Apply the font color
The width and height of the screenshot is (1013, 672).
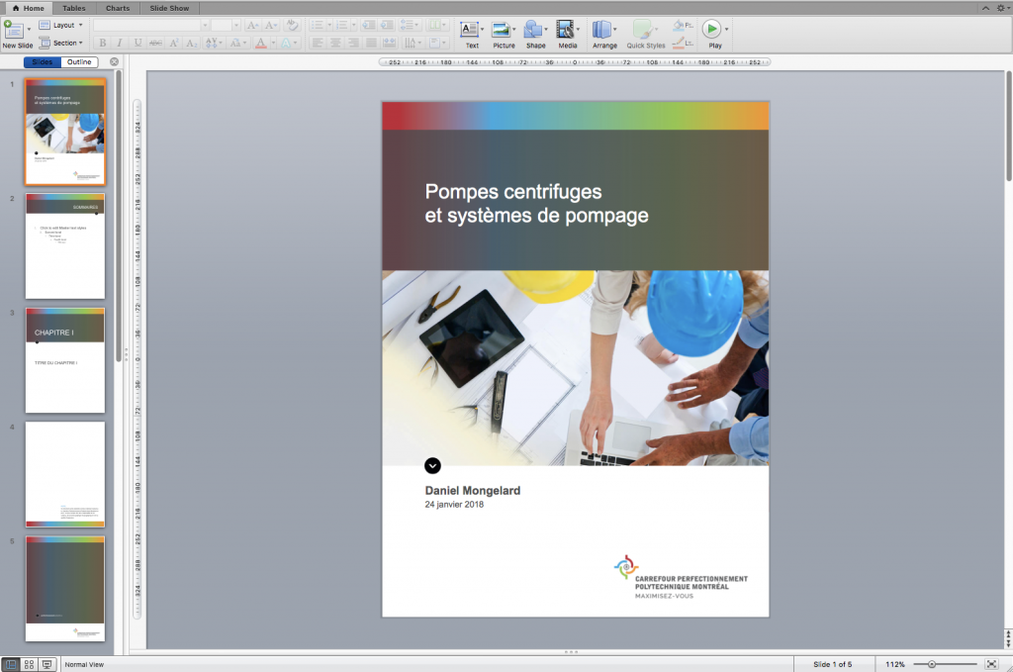click(260, 44)
